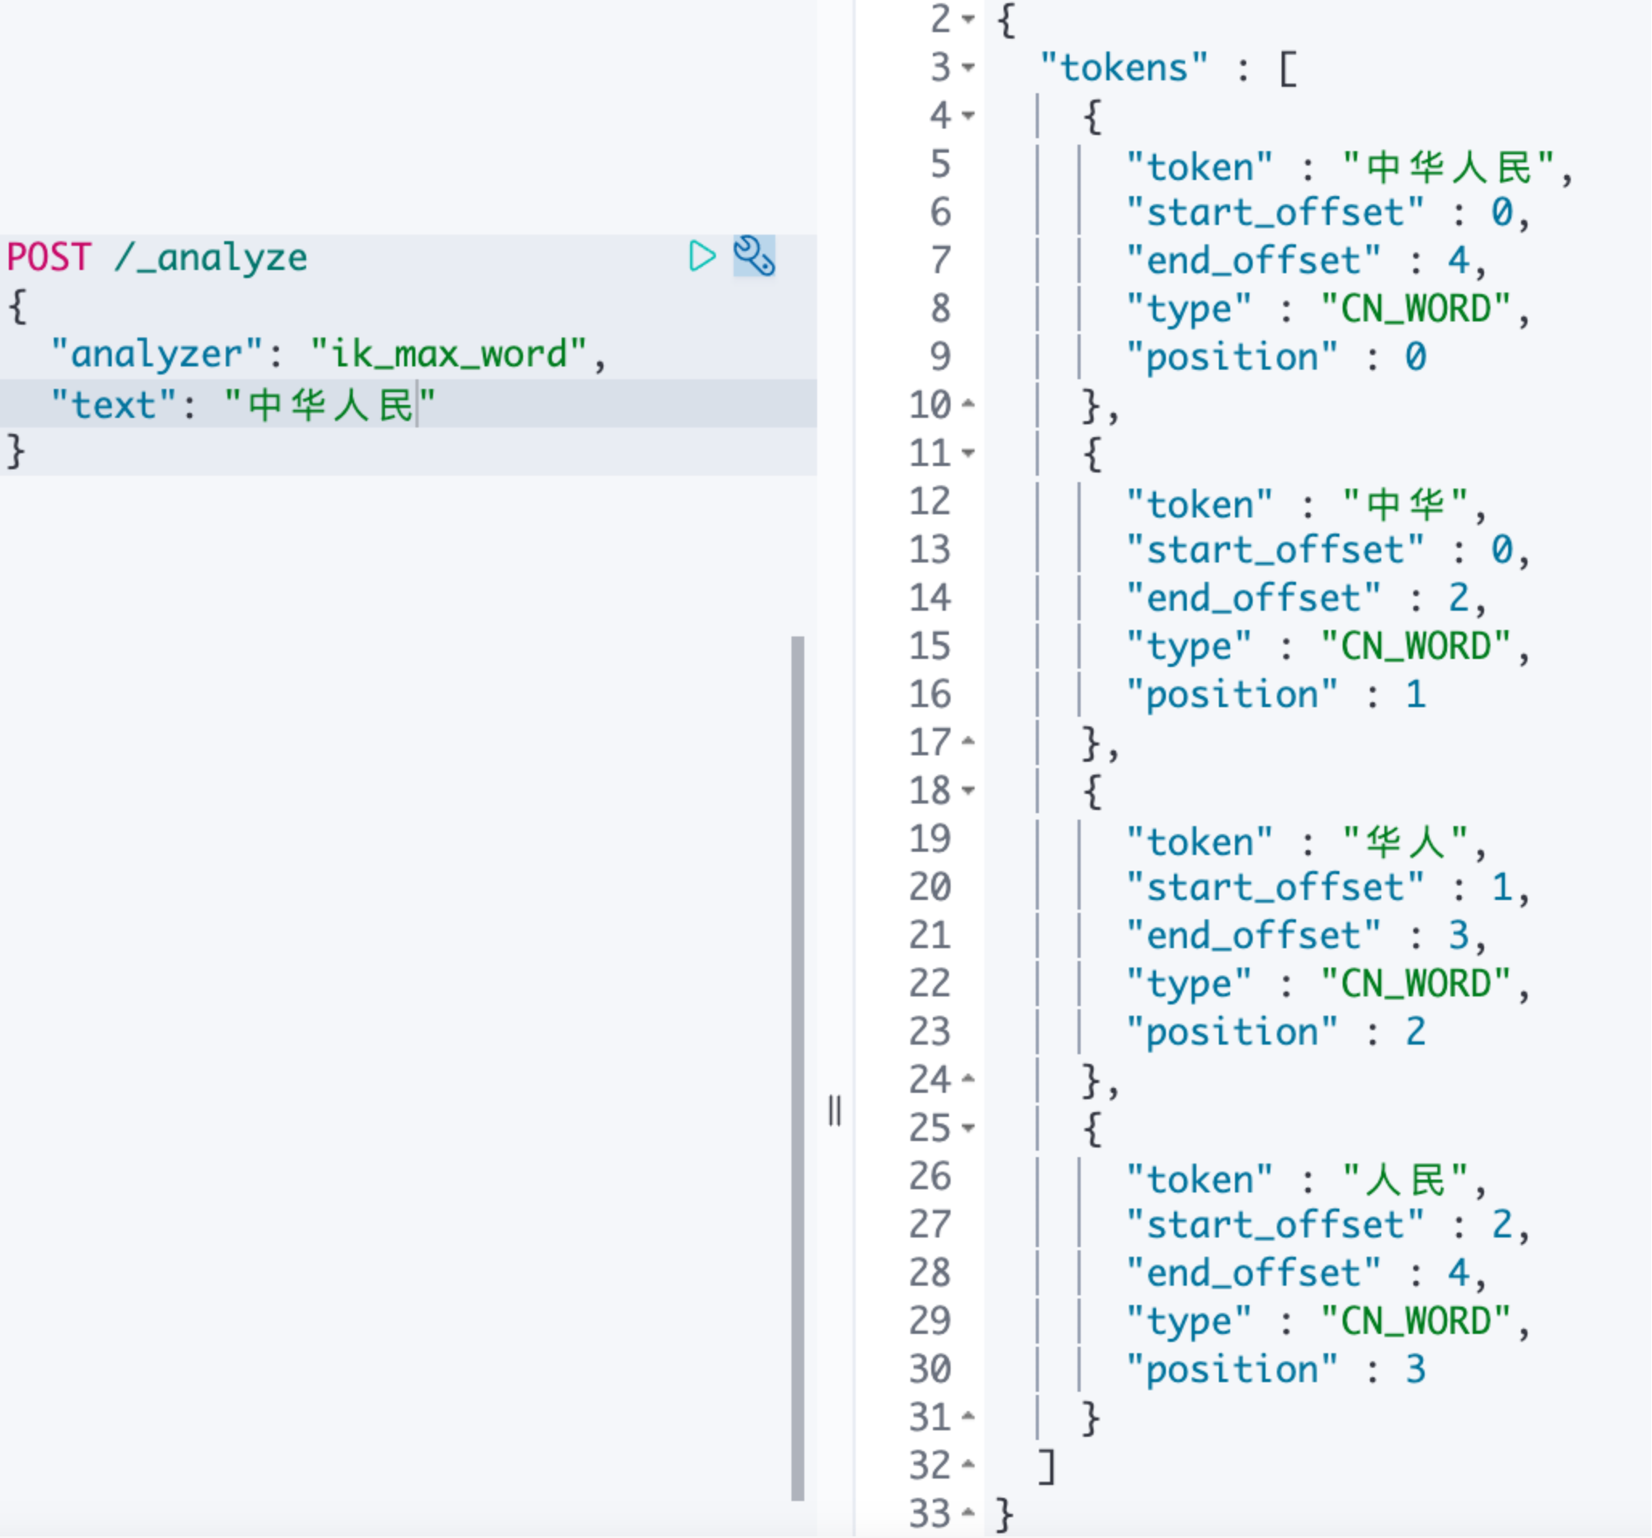Click "start_offset" : 1 on line 20
Image resolution: width=1652 pixels, height=1538 pixels.
coord(1319,886)
